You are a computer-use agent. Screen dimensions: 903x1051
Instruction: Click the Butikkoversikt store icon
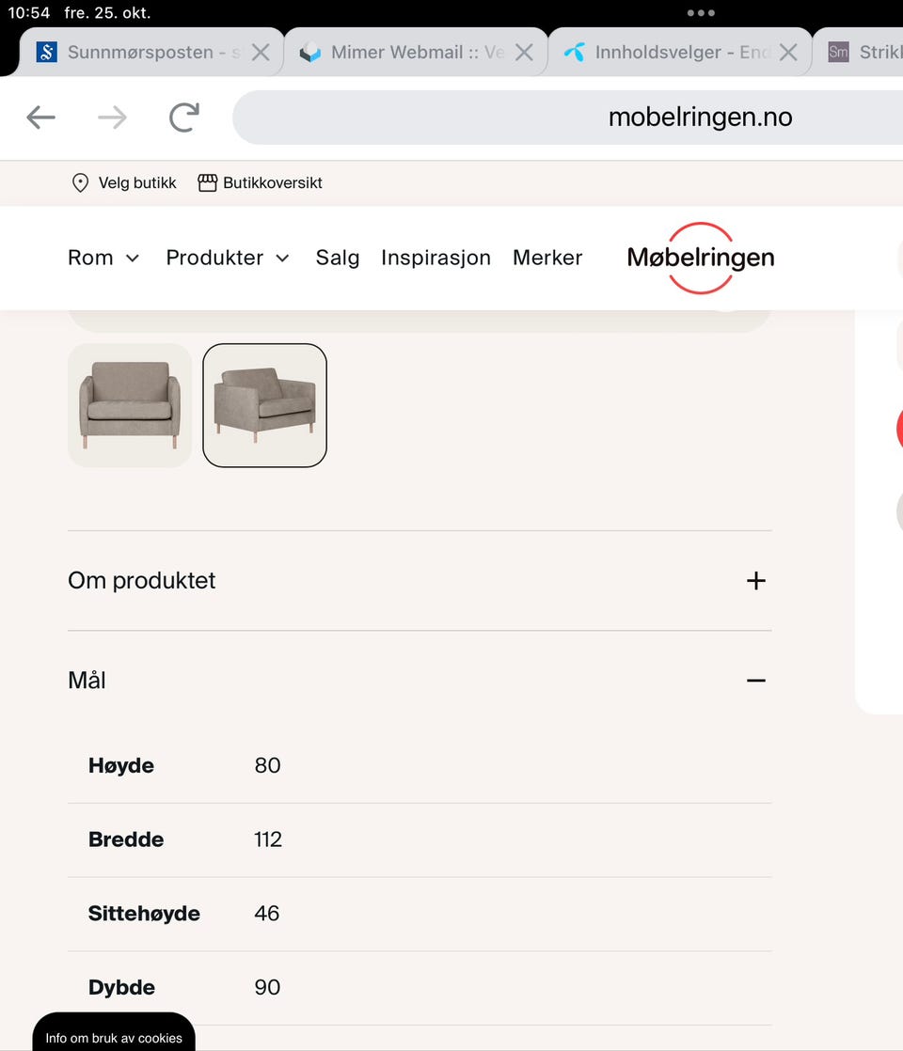click(x=207, y=183)
